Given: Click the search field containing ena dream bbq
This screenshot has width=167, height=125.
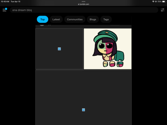Looking at the screenshot, I should click(x=84, y=10).
